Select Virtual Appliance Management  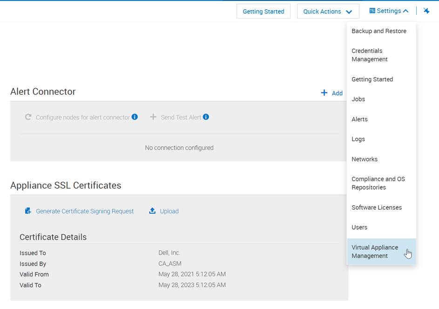click(375, 251)
